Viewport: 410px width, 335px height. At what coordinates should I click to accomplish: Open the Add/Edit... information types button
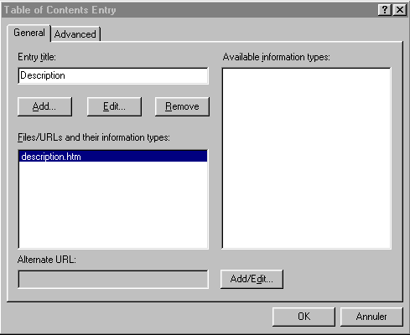click(x=252, y=279)
